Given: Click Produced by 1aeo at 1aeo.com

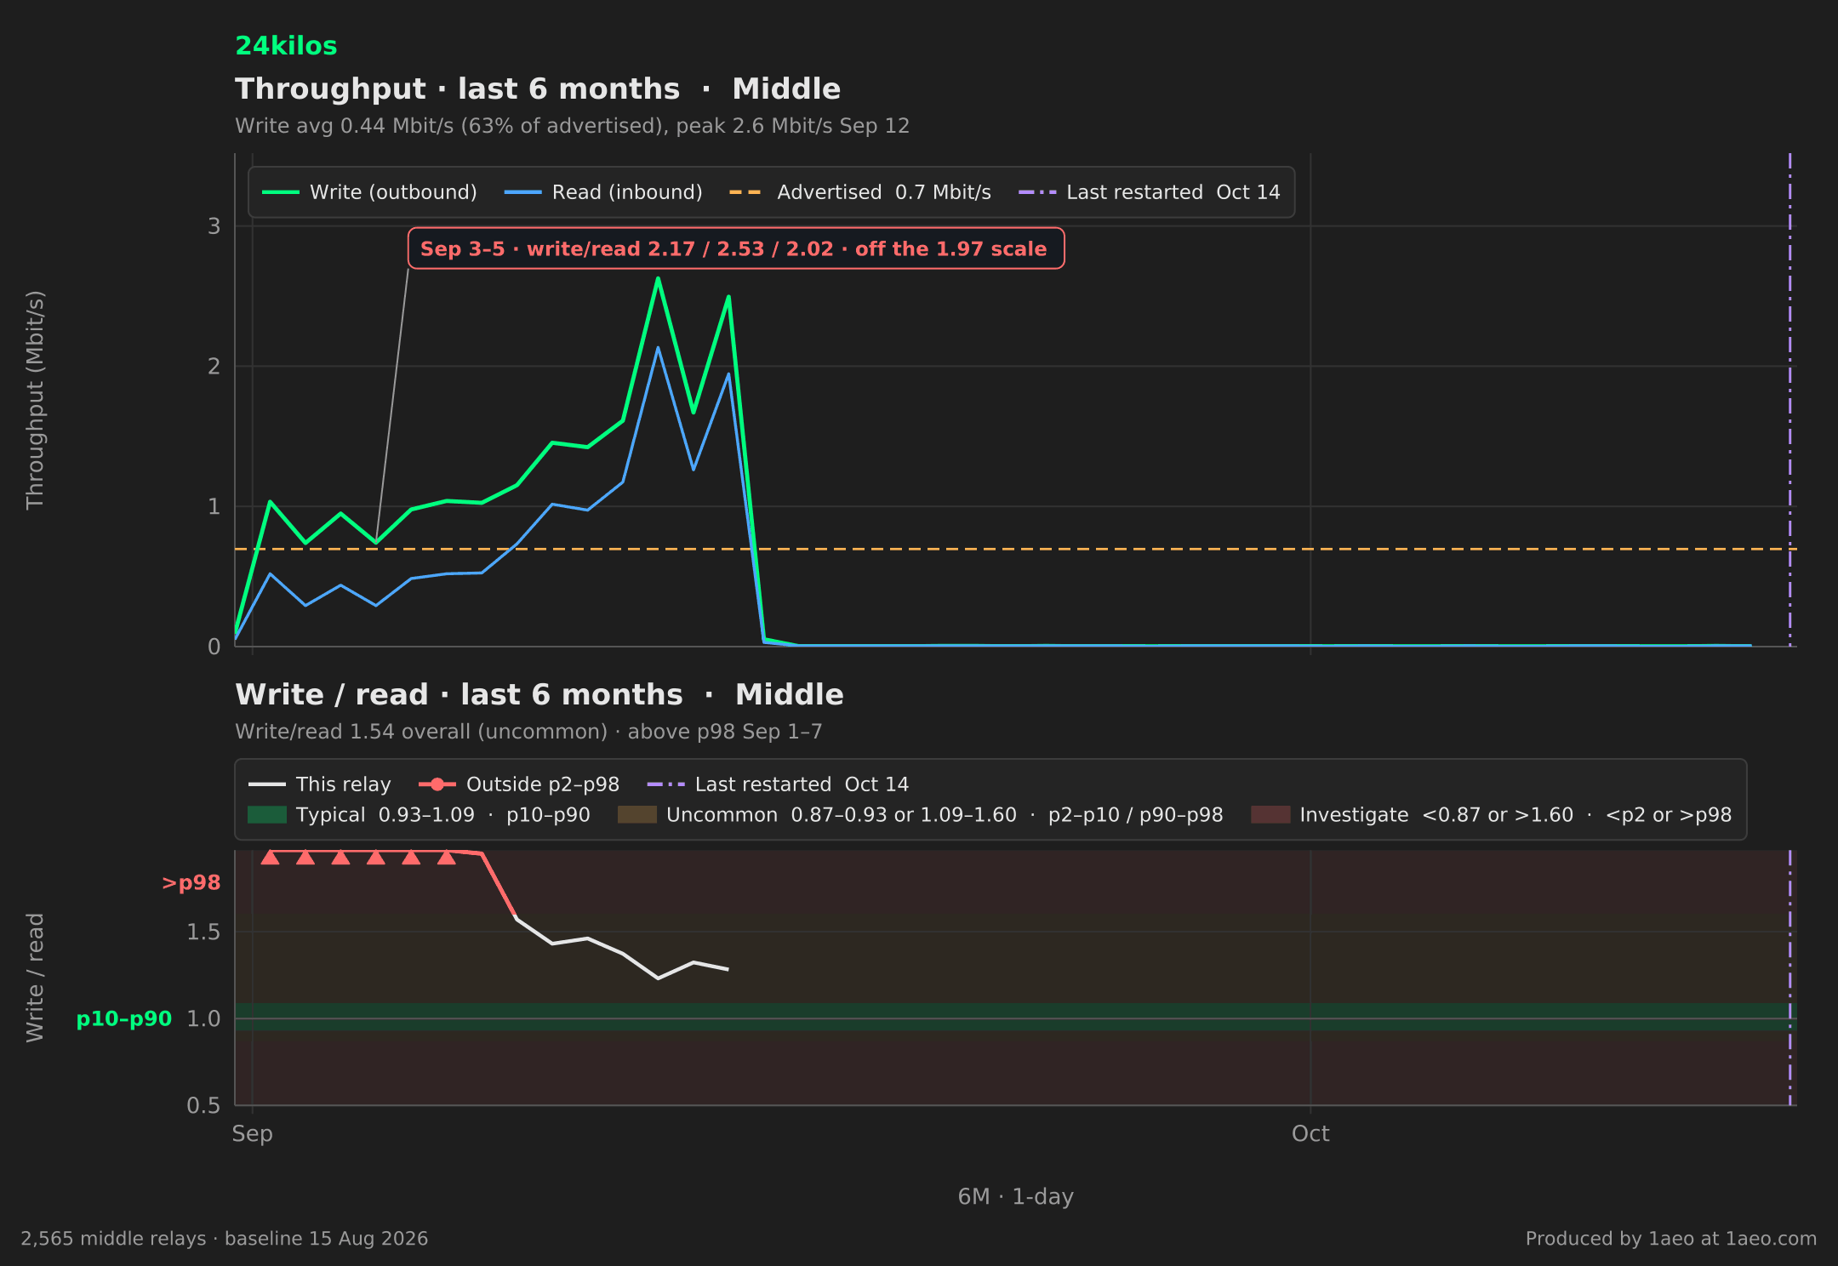Looking at the screenshot, I should click(1671, 1239).
